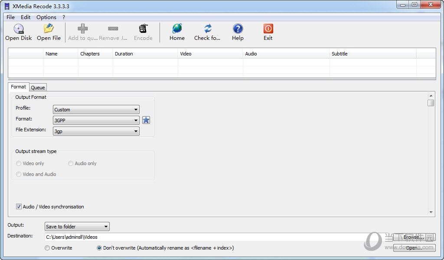Image resolution: width=444 pixels, height=260 pixels.
Task: Switch to the Queue tab
Action: tap(38, 88)
